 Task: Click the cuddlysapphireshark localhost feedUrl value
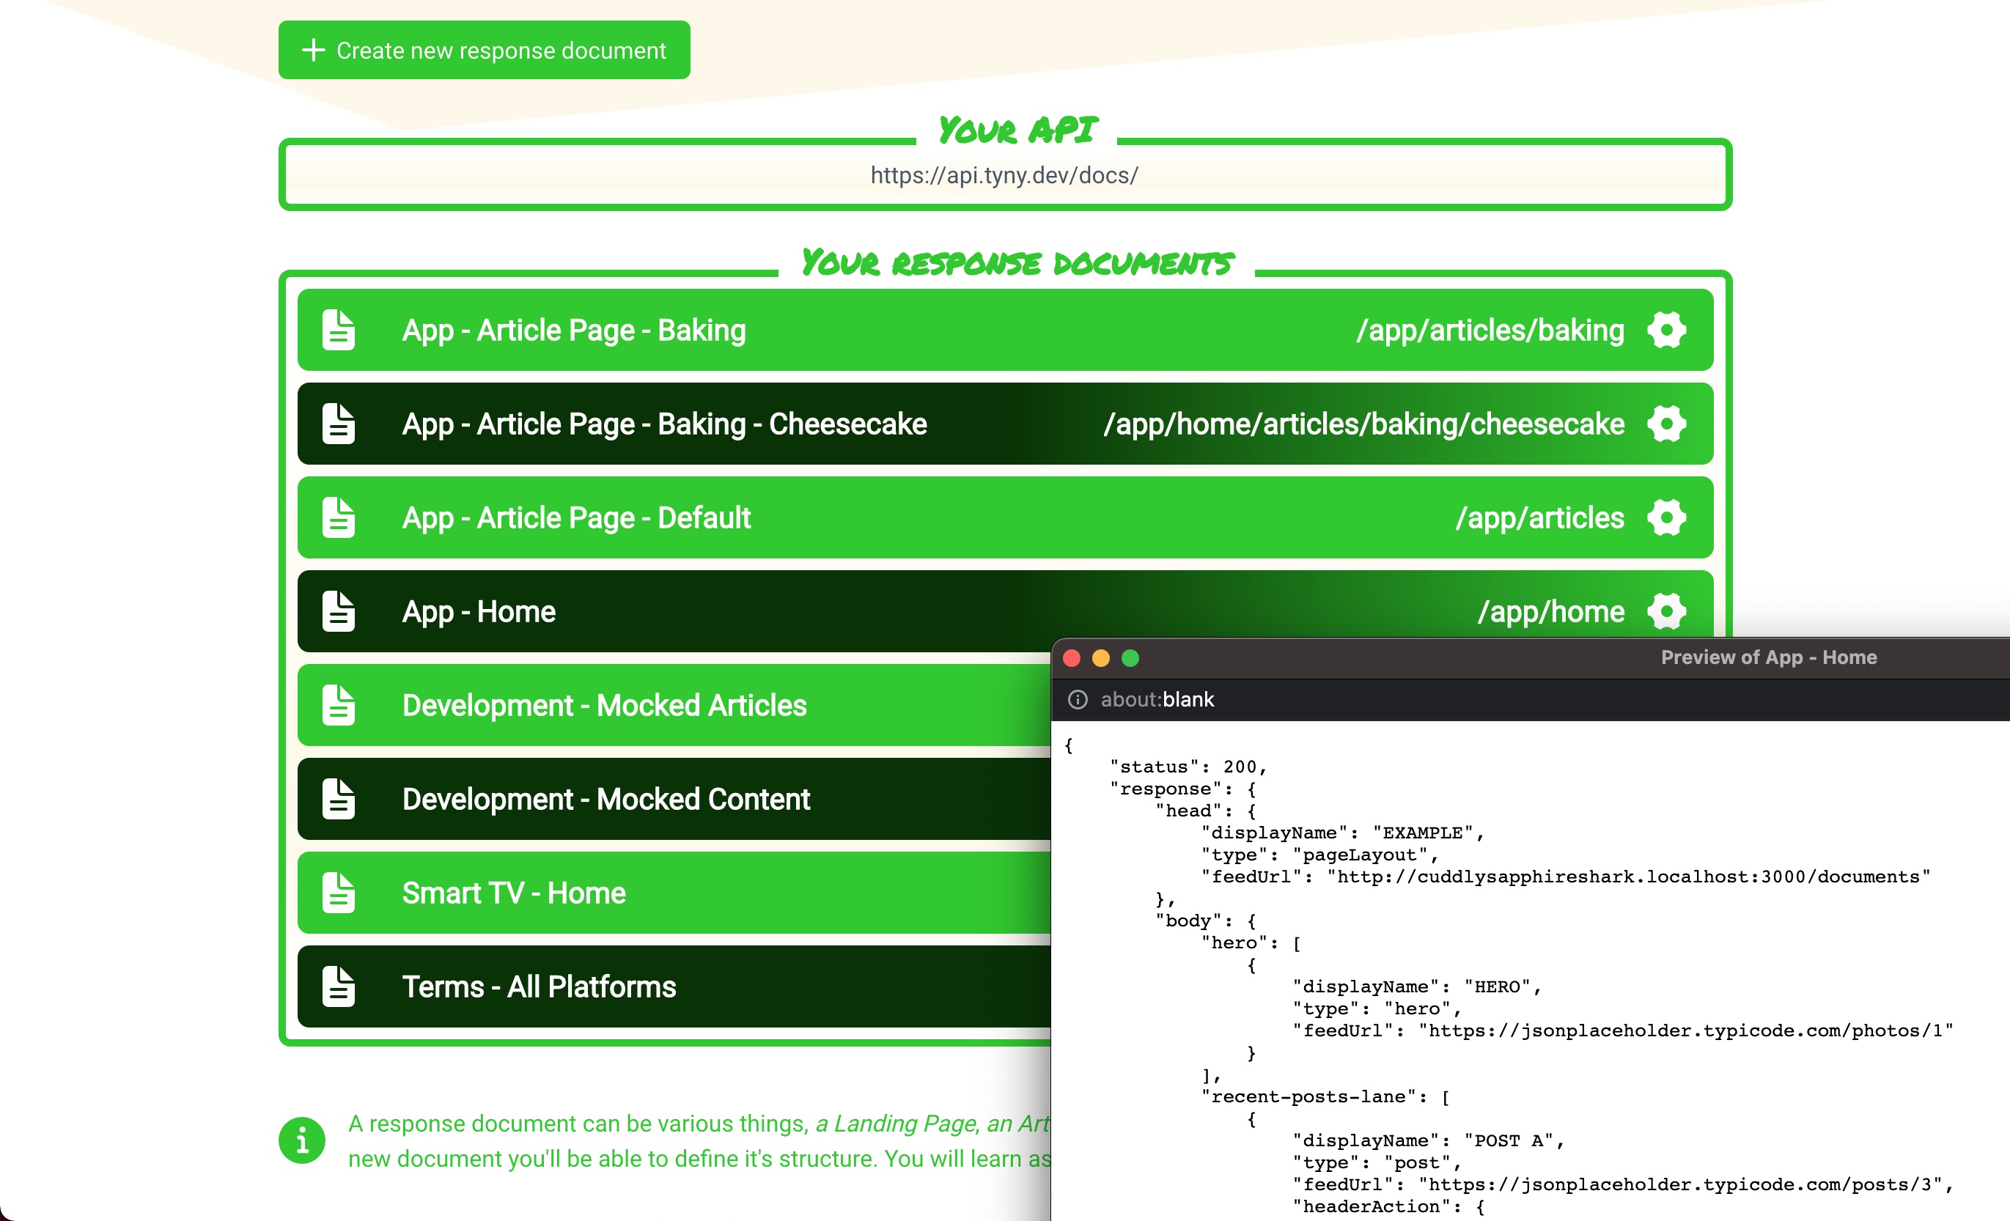point(1628,877)
